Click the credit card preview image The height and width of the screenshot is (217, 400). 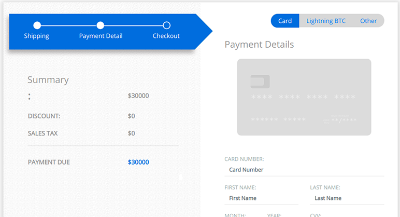pos(304,97)
